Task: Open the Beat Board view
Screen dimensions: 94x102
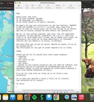Action: tap(40, 7)
